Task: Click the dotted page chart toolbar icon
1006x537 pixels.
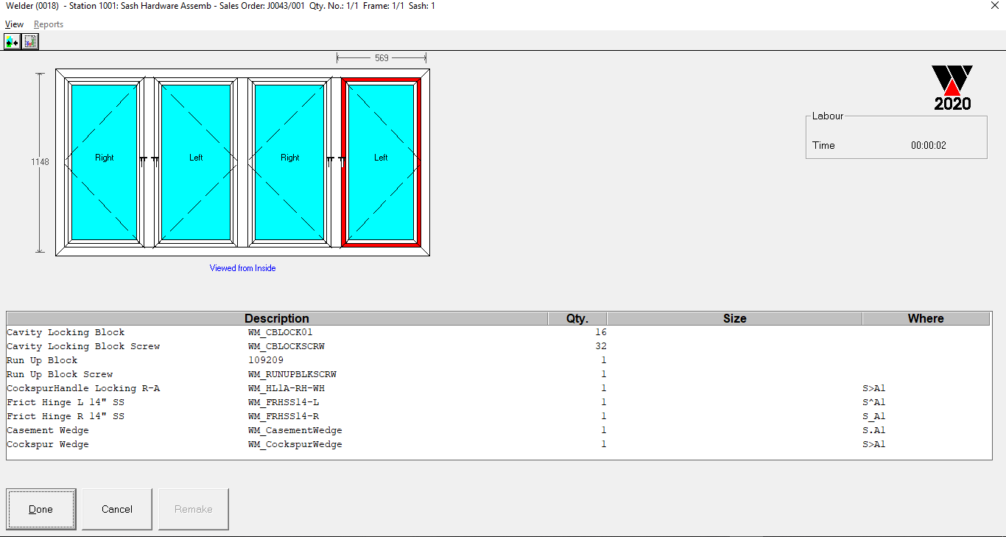Action: click(x=29, y=42)
